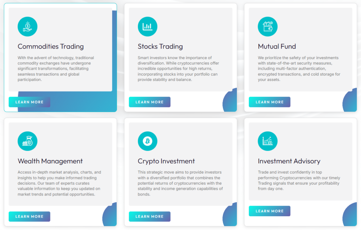Click the Crypto Investment description paragraph
This screenshot has height=230, width=361.
pos(180,183)
